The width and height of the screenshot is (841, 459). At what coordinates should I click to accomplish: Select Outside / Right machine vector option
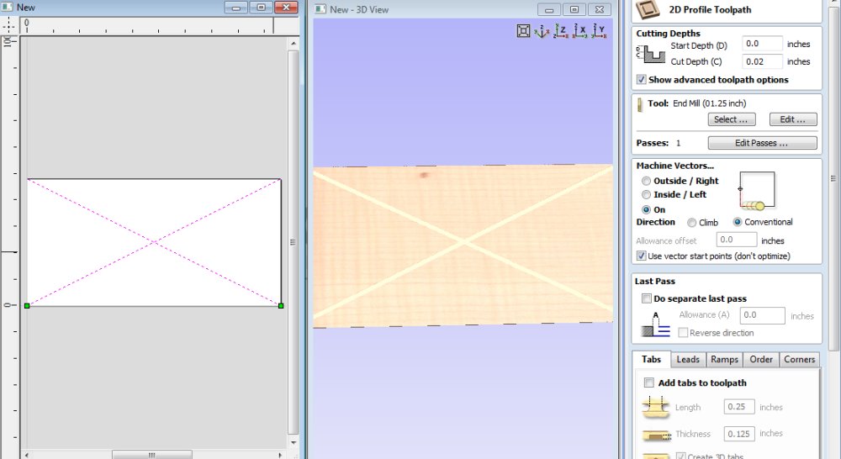point(646,181)
